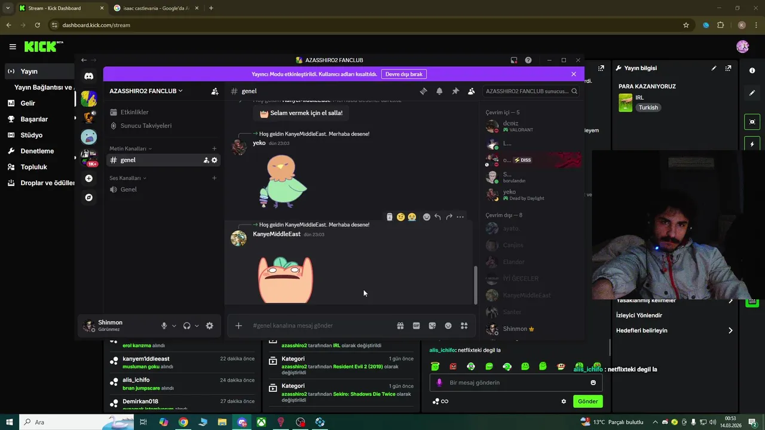Select member Shinmon in the offline member list
Image resolution: width=765 pixels, height=430 pixels.
pos(532,328)
